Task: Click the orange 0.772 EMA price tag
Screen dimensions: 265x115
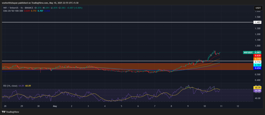Action: click(258, 59)
